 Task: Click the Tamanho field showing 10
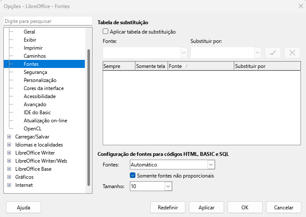point(147,186)
